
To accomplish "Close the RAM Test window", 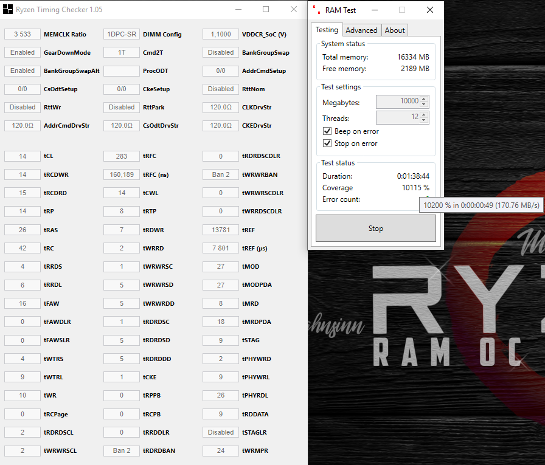I will (x=430, y=10).
